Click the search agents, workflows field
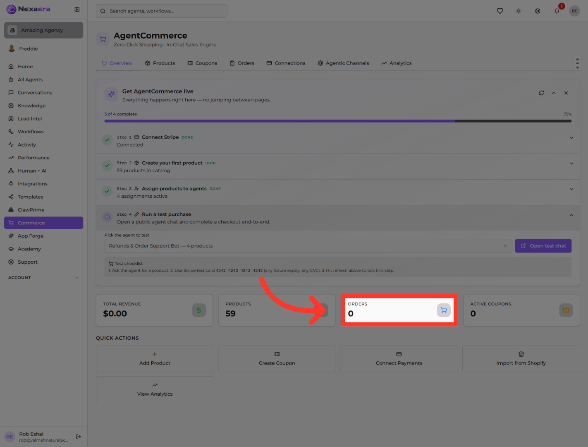The height and width of the screenshot is (447, 588). [162, 11]
